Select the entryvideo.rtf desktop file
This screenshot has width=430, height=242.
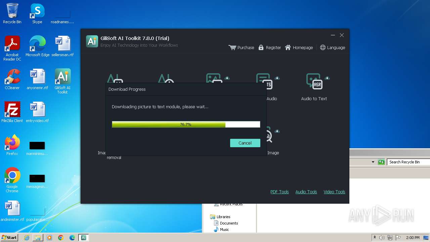point(37,112)
